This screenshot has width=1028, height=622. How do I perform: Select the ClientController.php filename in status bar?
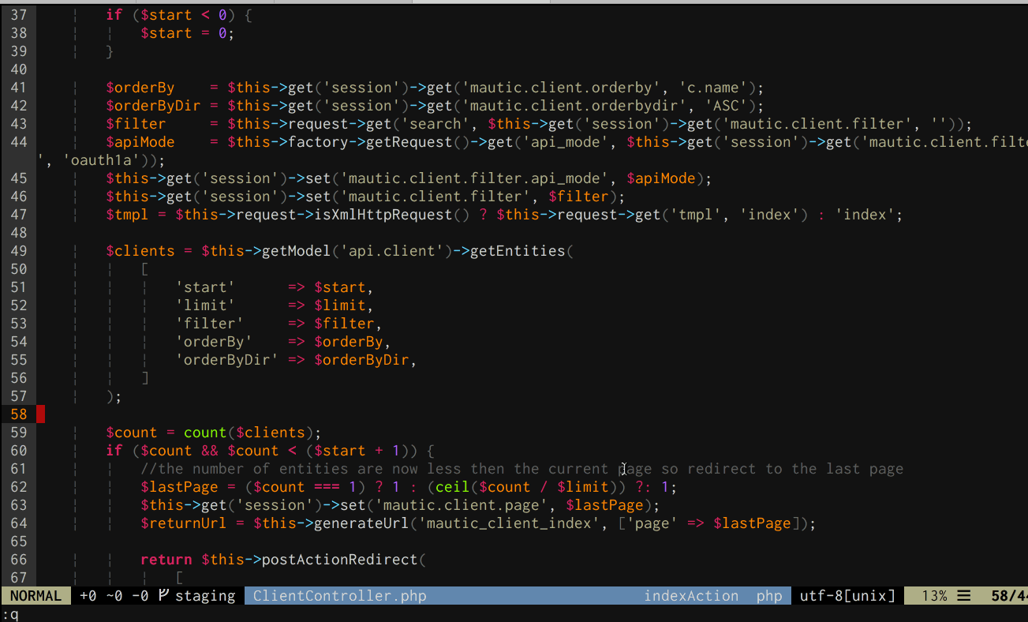point(339,596)
